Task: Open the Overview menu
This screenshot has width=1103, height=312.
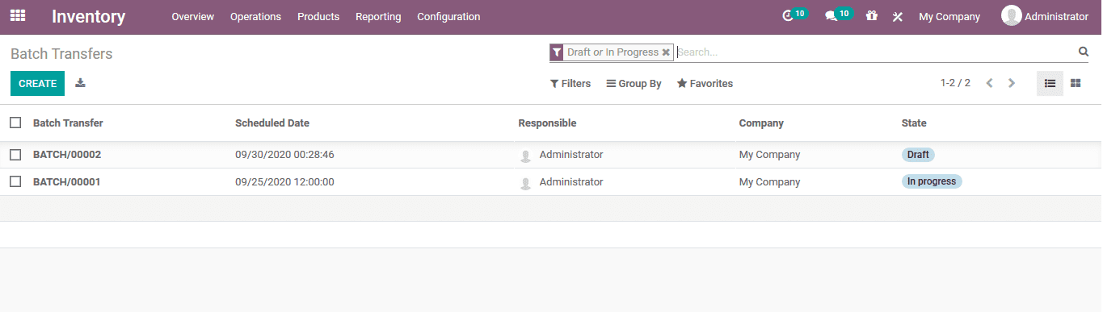Action: [x=193, y=16]
